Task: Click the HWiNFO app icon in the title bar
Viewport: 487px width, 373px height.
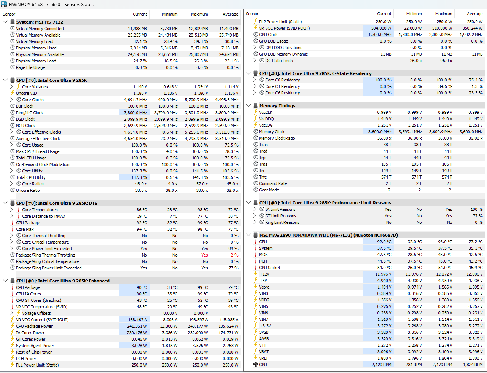Action: (4, 4)
